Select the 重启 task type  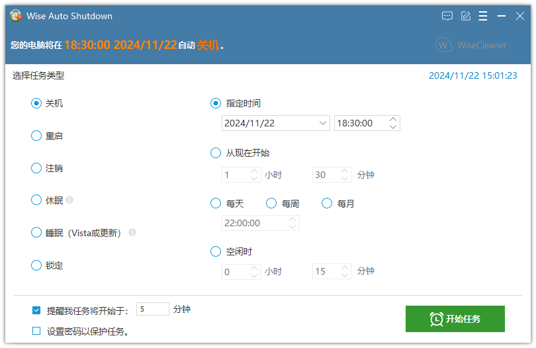[36, 136]
